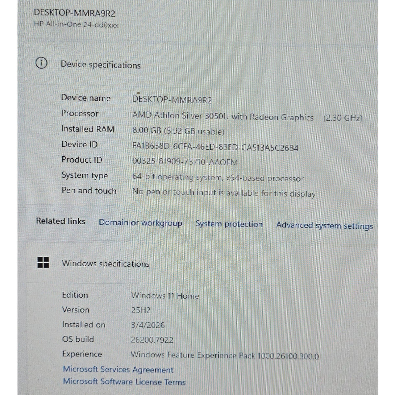This screenshot has height=395, width=395.
Task: Select the 64-bit operating system value
Action: click(218, 178)
